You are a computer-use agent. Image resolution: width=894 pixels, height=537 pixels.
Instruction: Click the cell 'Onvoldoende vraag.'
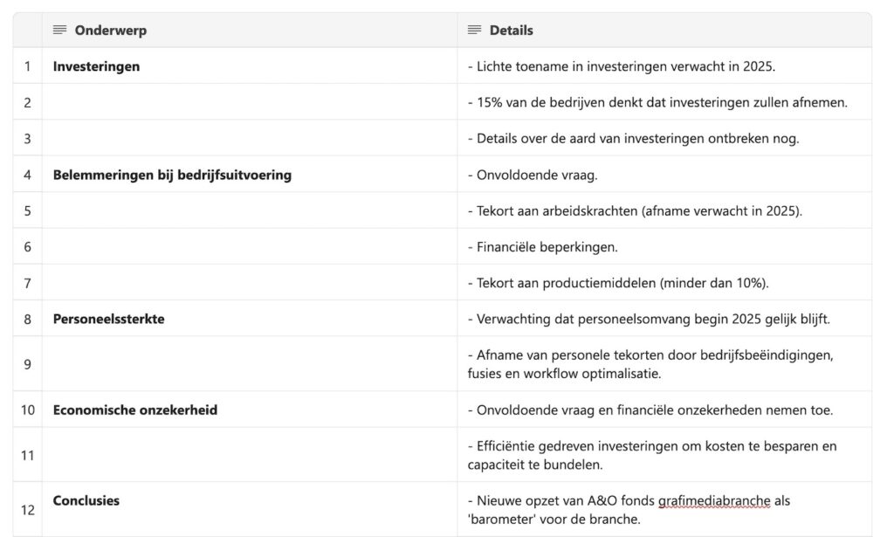point(664,175)
